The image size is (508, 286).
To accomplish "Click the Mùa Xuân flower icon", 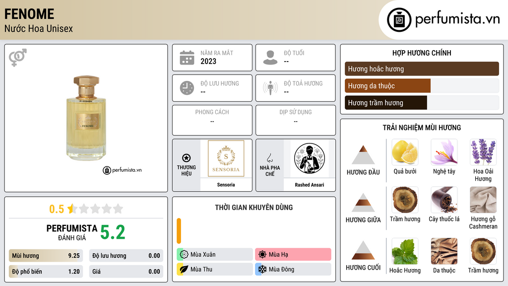I will pyautogui.click(x=184, y=255).
